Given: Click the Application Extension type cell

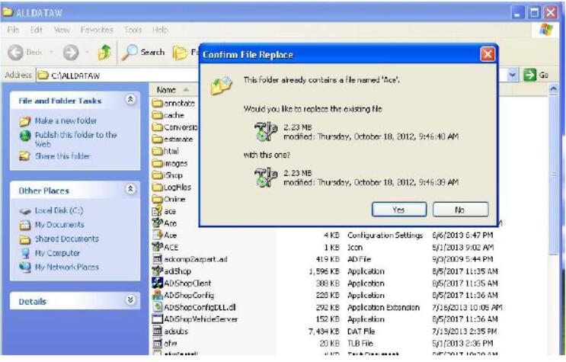Looking at the screenshot, I should pos(384,307).
